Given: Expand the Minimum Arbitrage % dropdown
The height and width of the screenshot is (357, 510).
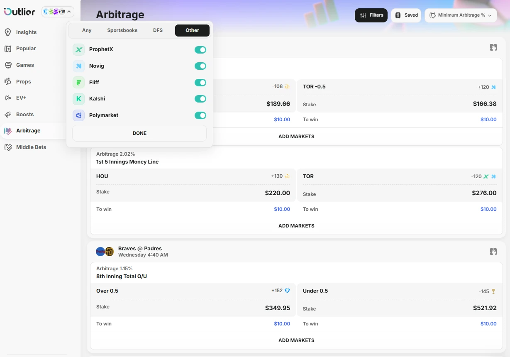Looking at the screenshot, I should (461, 15).
